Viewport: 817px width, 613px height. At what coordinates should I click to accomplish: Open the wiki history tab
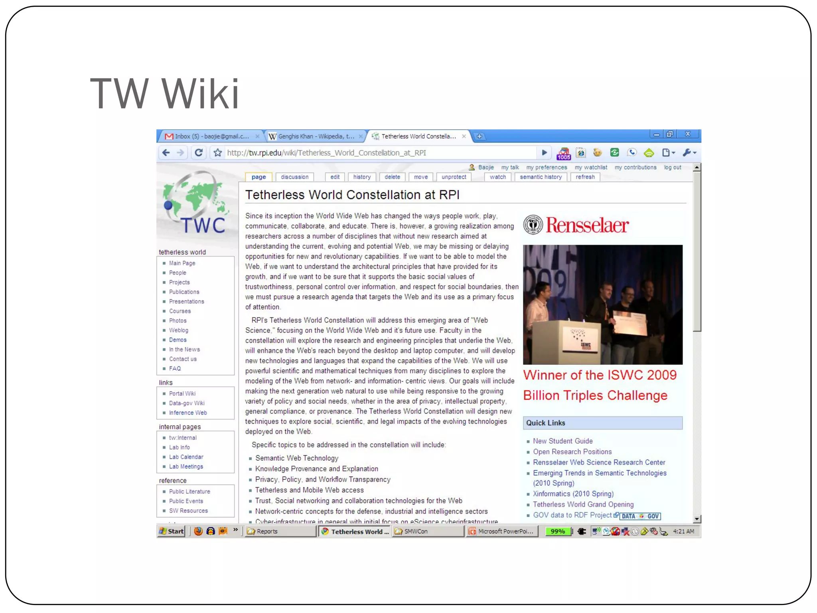coord(362,177)
